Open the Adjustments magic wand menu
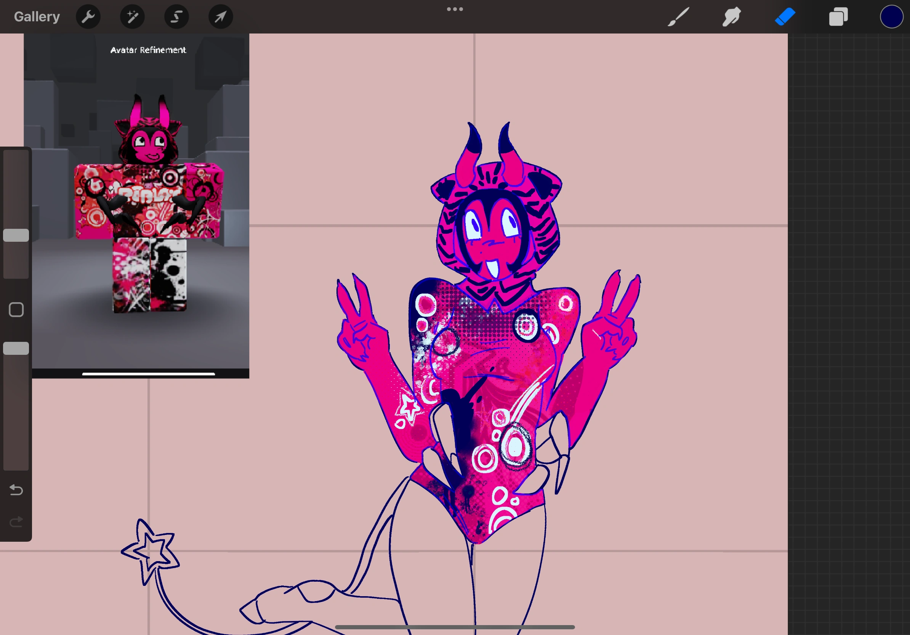The width and height of the screenshot is (910, 635). point(132,17)
